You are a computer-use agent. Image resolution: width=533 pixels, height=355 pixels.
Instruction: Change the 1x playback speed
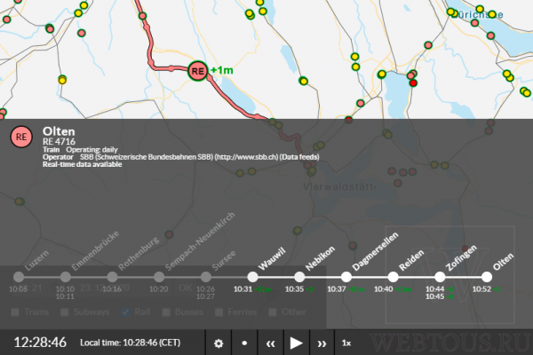[x=346, y=343]
